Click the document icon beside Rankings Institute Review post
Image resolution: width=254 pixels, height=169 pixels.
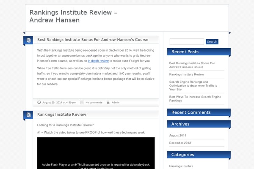(28, 115)
